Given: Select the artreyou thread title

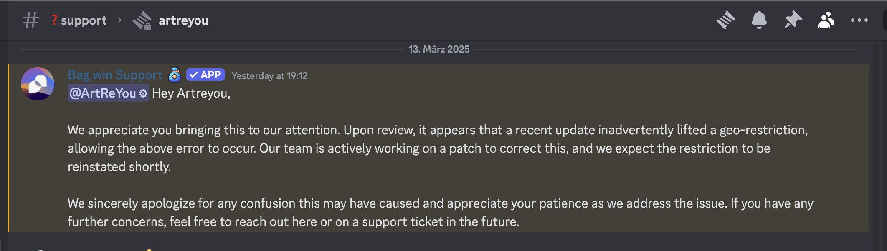Looking at the screenshot, I should click(183, 20).
